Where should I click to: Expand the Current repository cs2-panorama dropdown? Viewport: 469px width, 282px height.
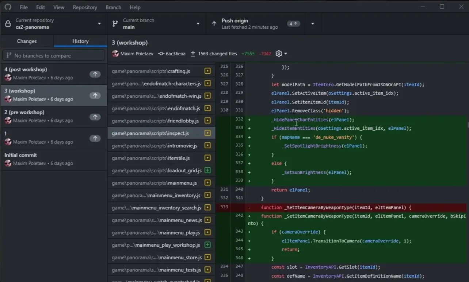coord(54,24)
